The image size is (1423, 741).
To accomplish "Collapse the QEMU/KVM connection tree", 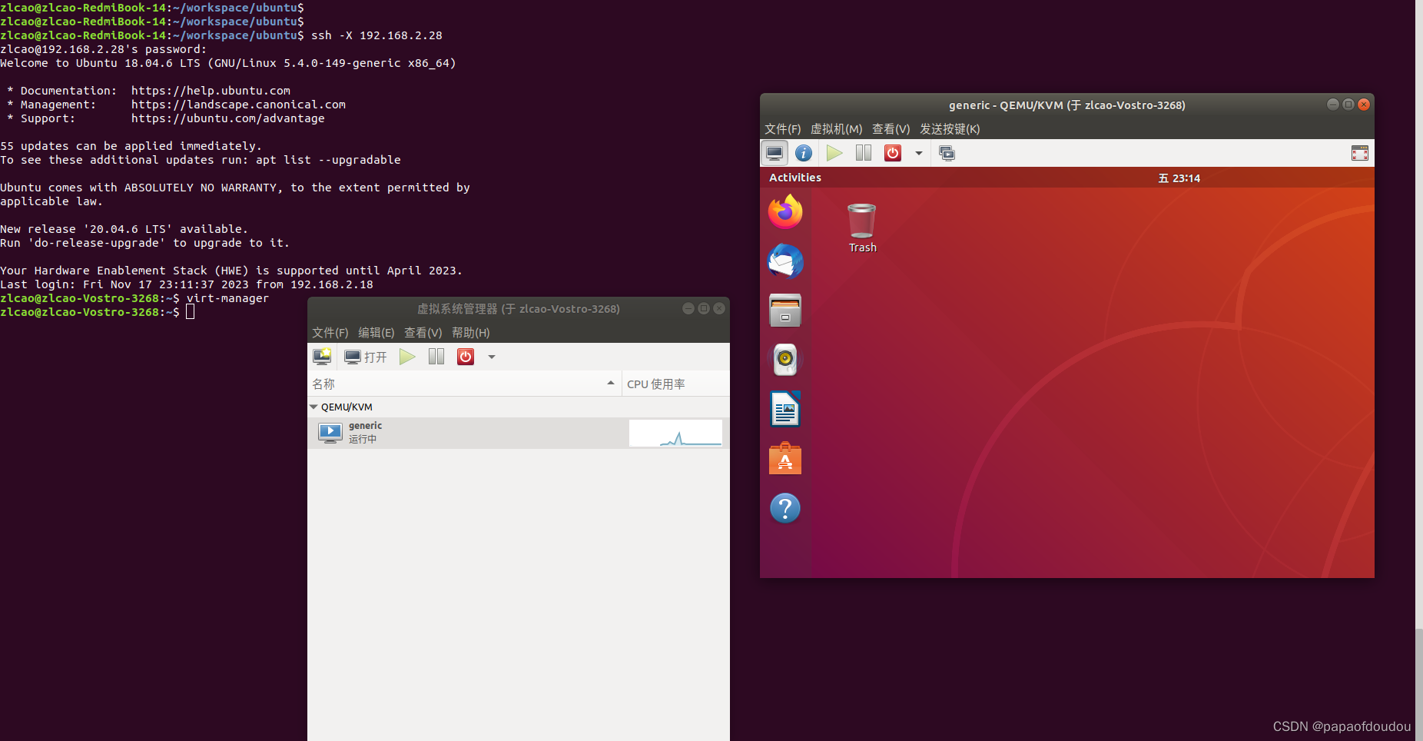I will coord(313,407).
